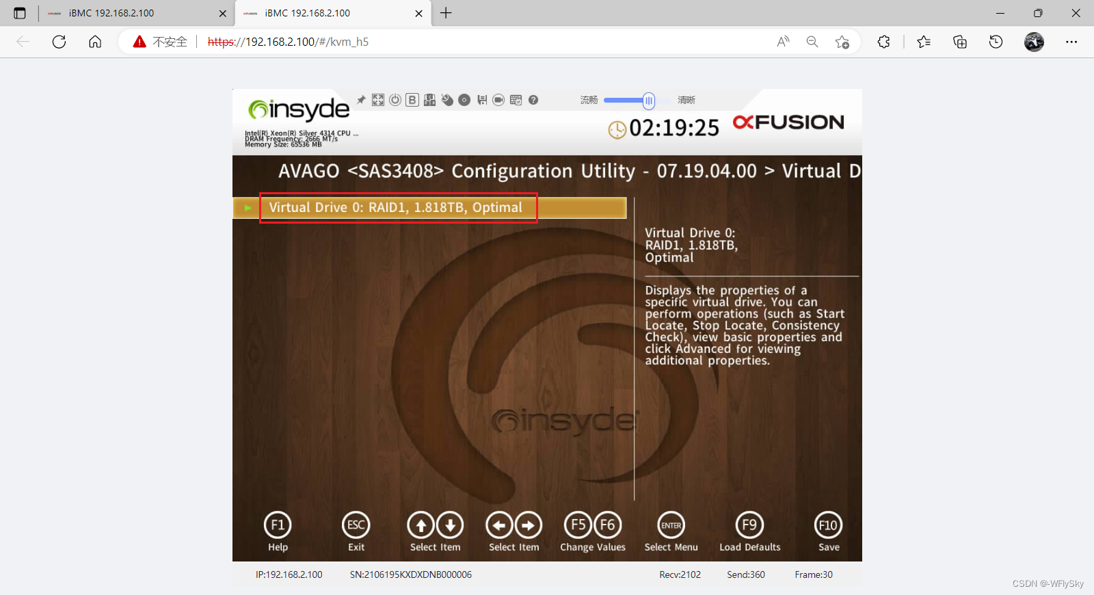
Task: Click the SN:2106195KXDXDNB000006 status text
Action: click(411, 574)
